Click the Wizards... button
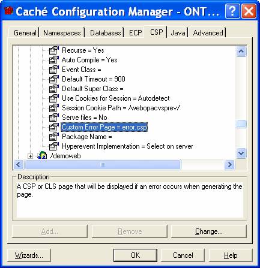260x268 pixels. pos(29,255)
